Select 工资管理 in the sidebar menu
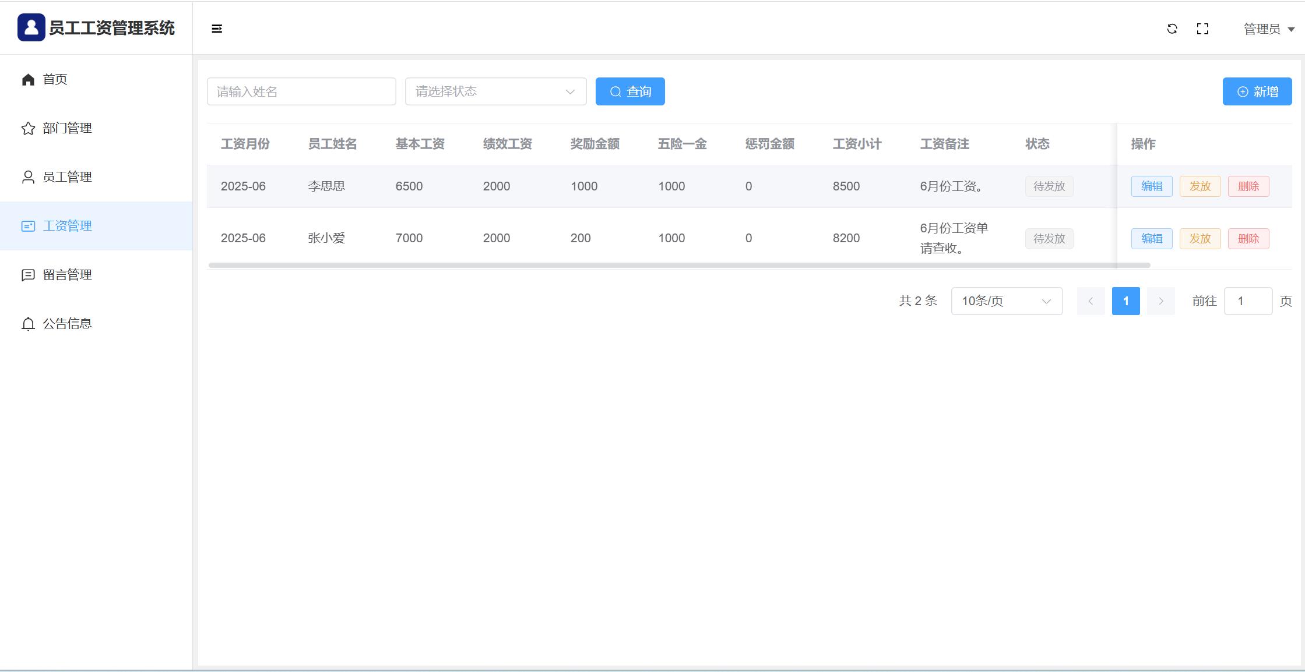The height and width of the screenshot is (672, 1305). pos(67,226)
